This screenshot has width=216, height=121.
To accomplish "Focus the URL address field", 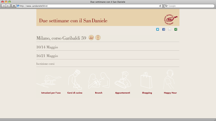I will [89, 6].
